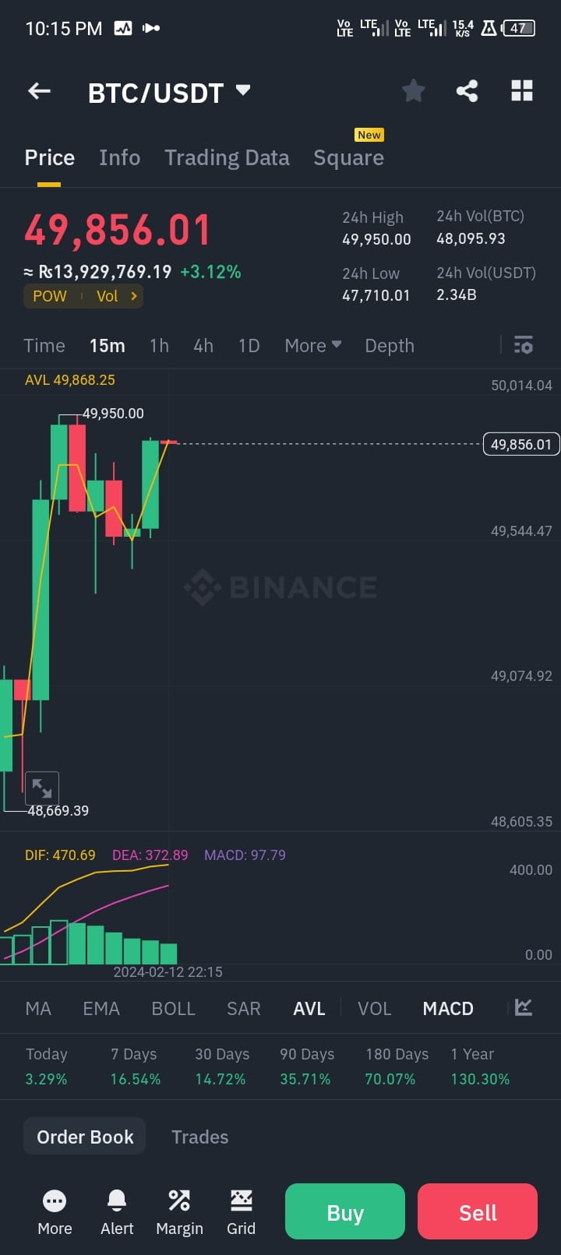Select the 1D chart timeframe
The height and width of the screenshot is (1255, 561).
click(249, 345)
